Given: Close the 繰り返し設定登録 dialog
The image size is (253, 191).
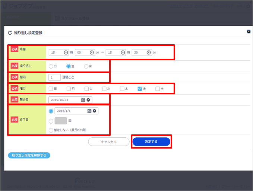Looking at the screenshot, I should 249,32.
